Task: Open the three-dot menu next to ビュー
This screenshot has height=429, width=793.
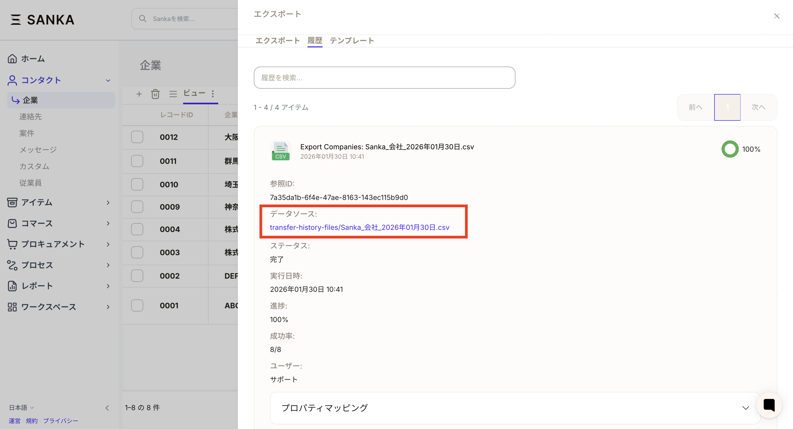Action: pyautogui.click(x=213, y=94)
